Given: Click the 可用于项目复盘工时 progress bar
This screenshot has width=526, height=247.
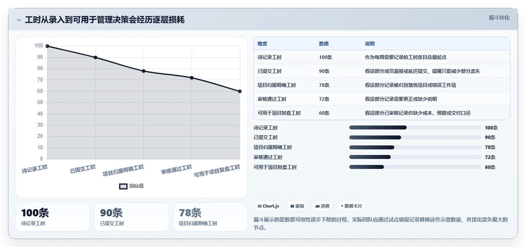Looking at the screenshot, I should pos(415,167).
